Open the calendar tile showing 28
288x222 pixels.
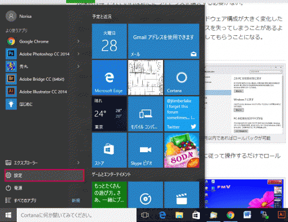(109, 41)
